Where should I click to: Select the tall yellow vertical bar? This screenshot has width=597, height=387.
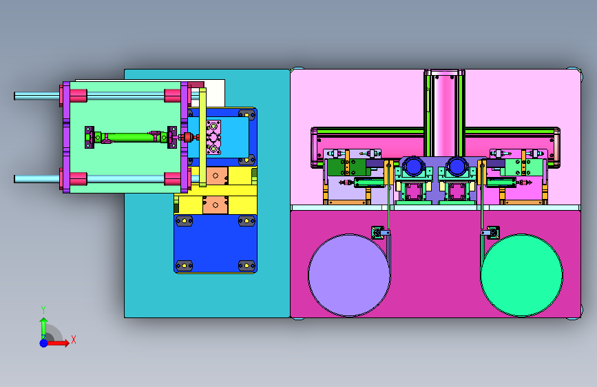202,137
